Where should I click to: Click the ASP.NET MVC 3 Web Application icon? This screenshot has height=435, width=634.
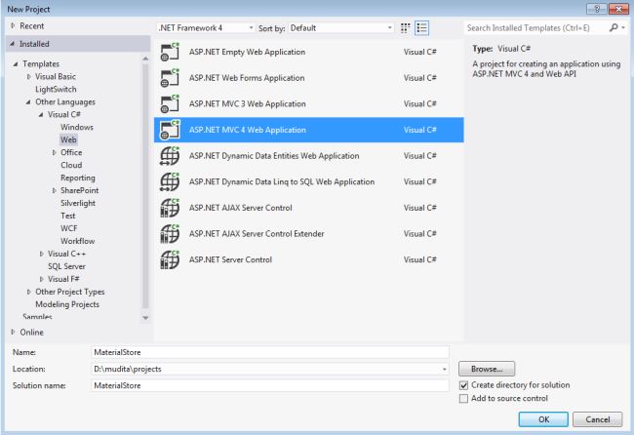click(x=170, y=104)
